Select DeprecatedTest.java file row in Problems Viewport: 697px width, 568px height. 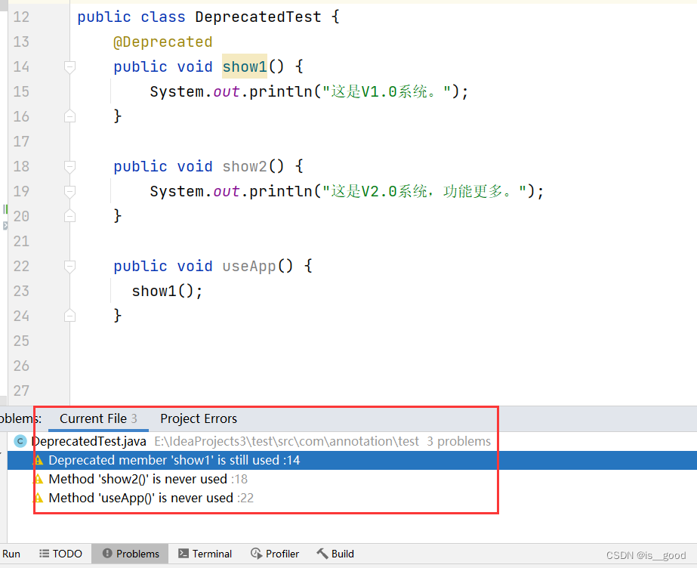point(352,441)
